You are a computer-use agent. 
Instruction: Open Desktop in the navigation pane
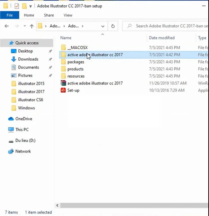[25, 51]
